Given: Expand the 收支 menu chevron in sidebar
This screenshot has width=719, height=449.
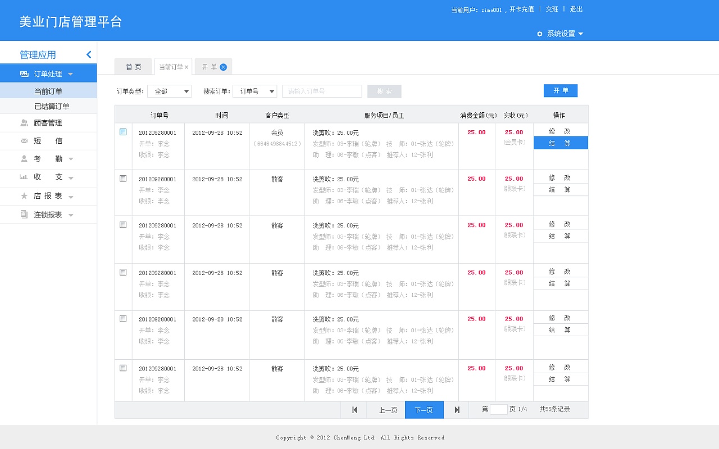Looking at the screenshot, I should 70,178.
